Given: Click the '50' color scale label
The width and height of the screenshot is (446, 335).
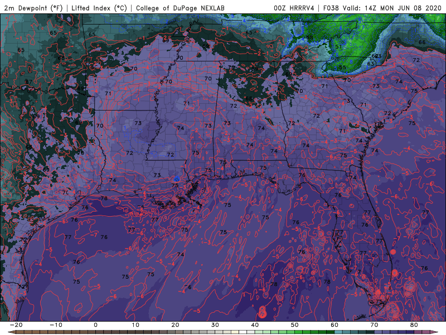Looking at the screenshot, I should pyautogui.click(x=295, y=325).
